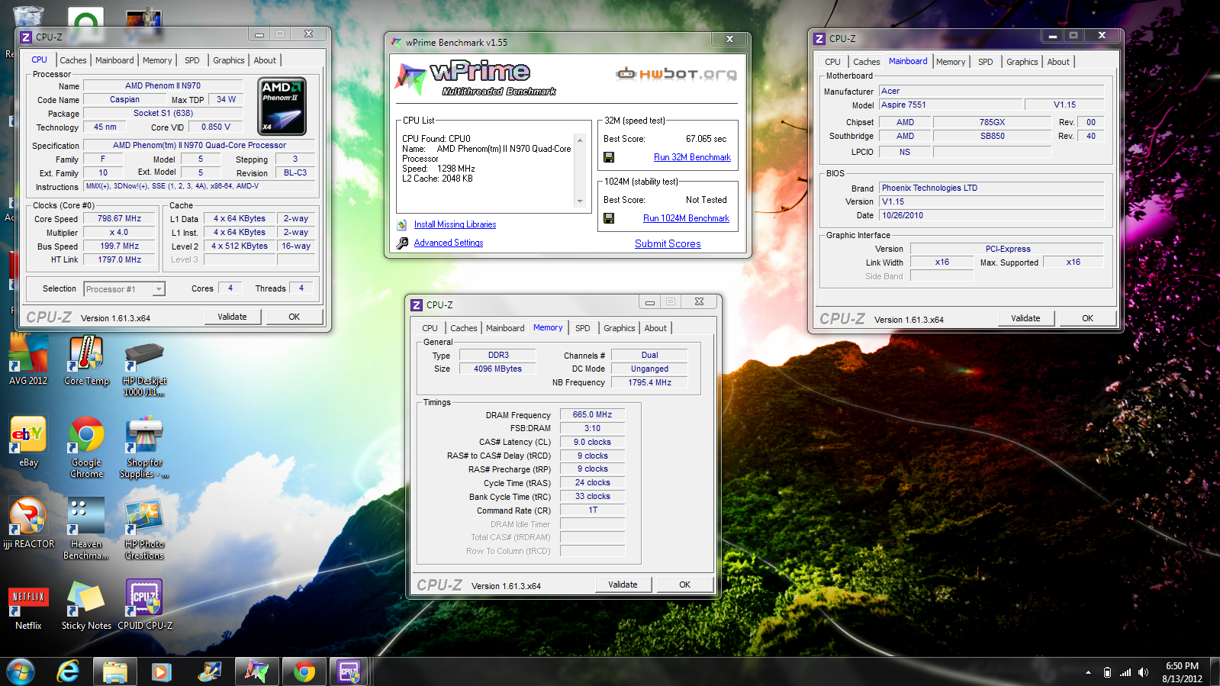Expand the Processor #1 selection dropdown
1220x686 pixels.
point(158,289)
